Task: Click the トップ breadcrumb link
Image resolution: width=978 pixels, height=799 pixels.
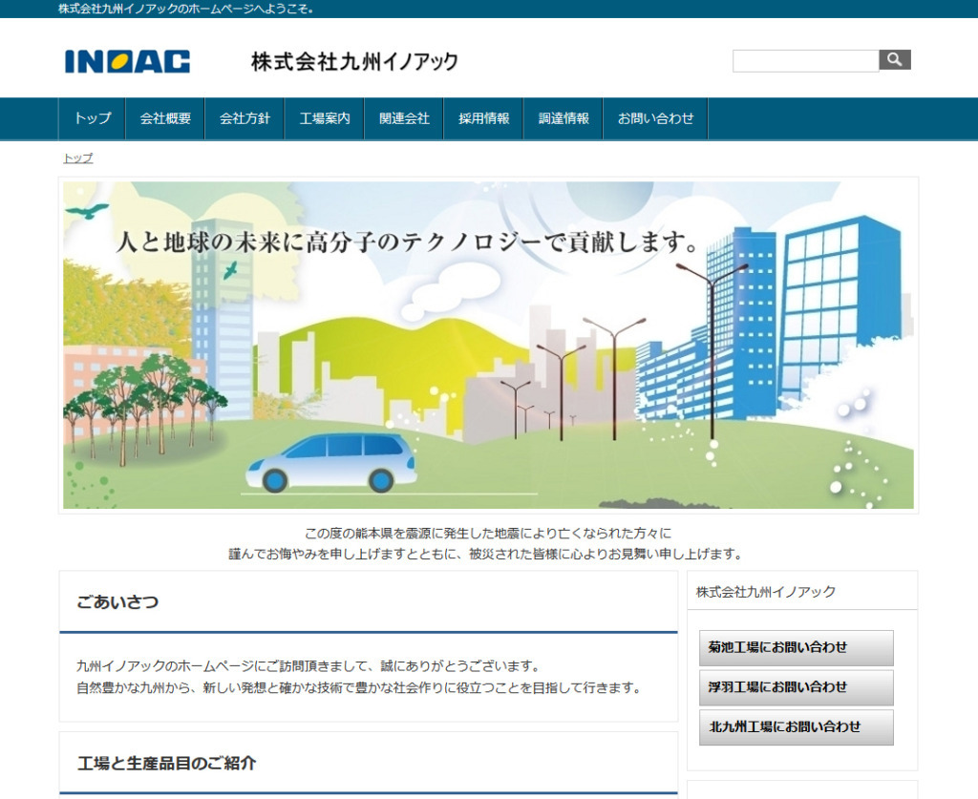Action: pyautogui.click(x=77, y=158)
